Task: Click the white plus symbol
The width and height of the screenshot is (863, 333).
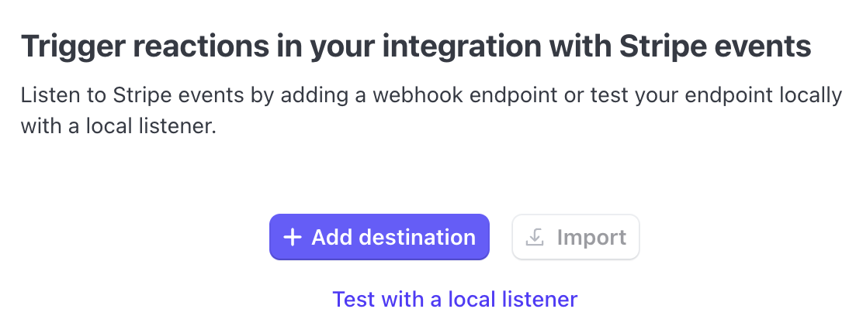Action: pyautogui.click(x=293, y=238)
